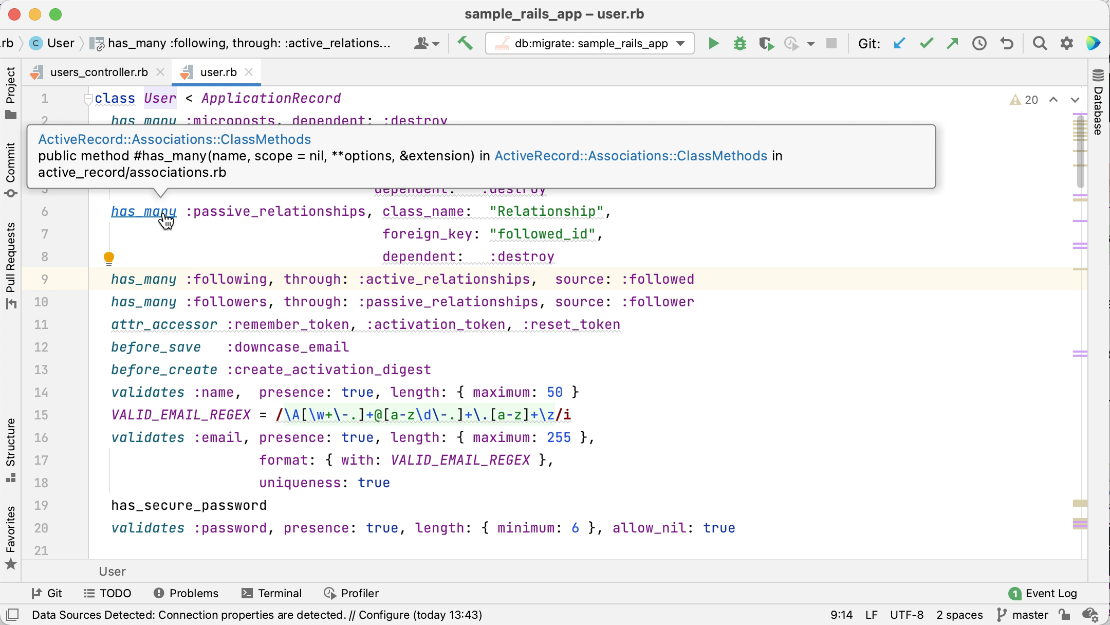Click the green Run button
The height and width of the screenshot is (625, 1110).
click(713, 44)
